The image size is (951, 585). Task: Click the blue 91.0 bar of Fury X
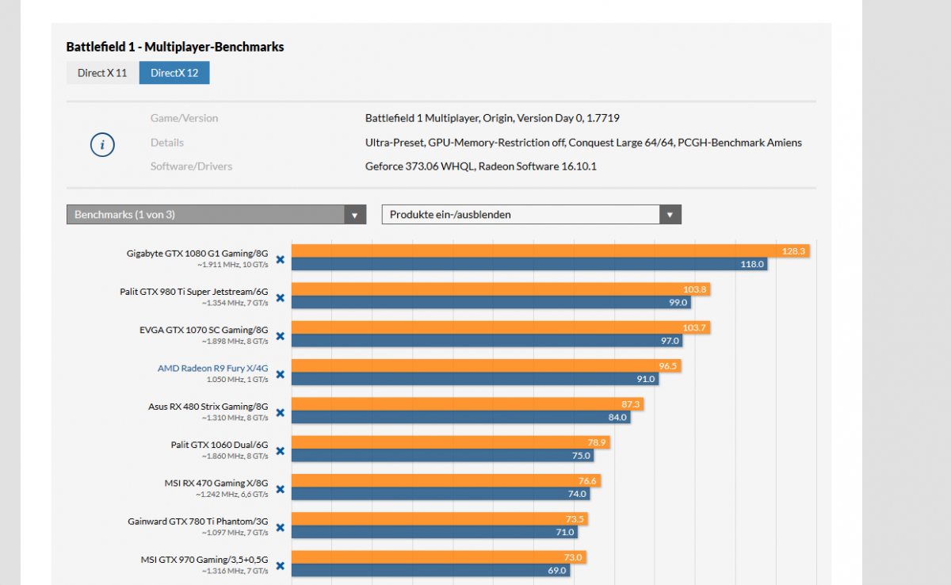pyautogui.click(x=475, y=379)
